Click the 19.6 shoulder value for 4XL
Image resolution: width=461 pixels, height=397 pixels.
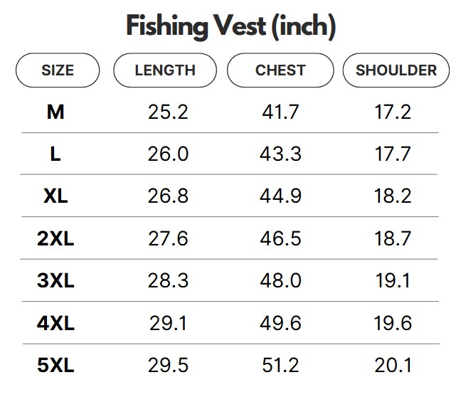point(393,323)
